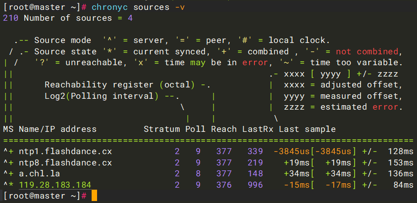
Task: Click LastRx value 148
Action: point(256,174)
